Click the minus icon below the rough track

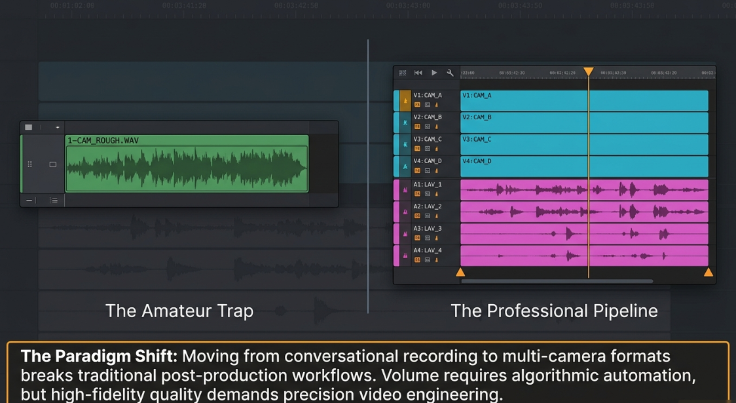[x=29, y=201]
